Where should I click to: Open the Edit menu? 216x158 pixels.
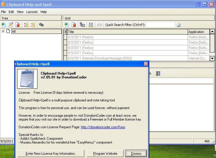tap(11, 12)
